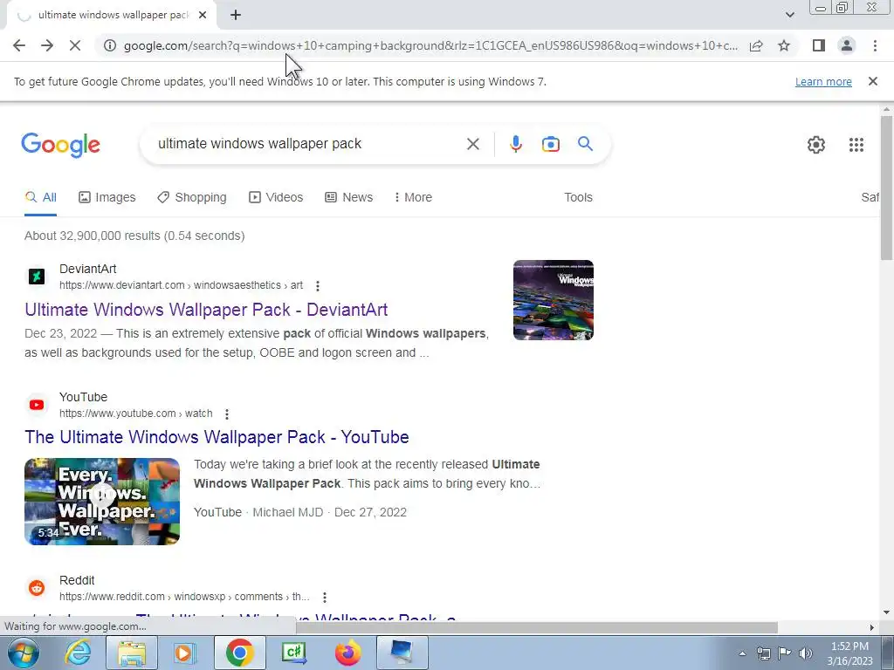Expand the More search categories menu
The width and height of the screenshot is (894, 670).
pyautogui.click(x=413, y=197)
